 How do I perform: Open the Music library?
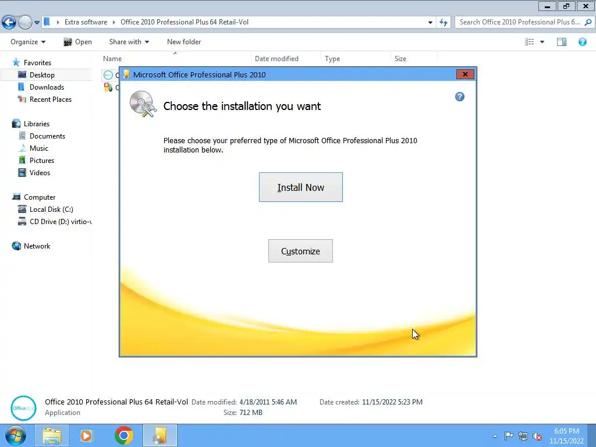point(39,148)
